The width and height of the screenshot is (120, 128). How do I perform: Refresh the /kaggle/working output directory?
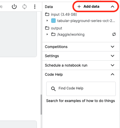tap(114, 34)
